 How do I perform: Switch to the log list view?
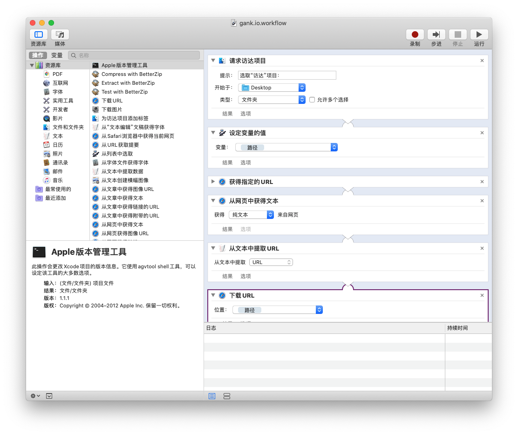pos(212,396)
